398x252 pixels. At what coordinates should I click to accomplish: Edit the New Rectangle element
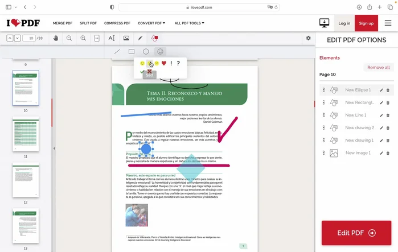pos(381,102)
